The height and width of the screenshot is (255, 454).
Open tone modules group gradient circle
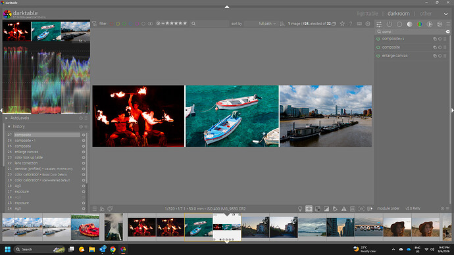click(409, 24)
